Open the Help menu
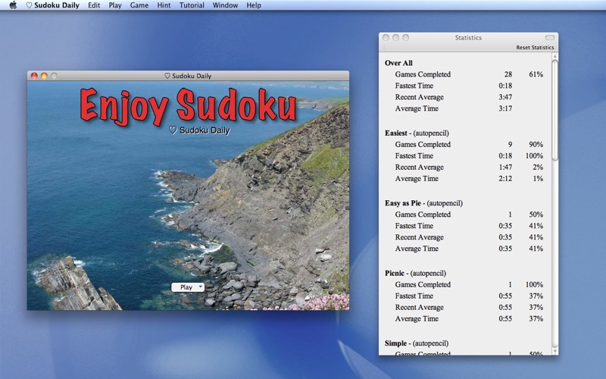Screen dimensions: 606x379 [254, 5]
